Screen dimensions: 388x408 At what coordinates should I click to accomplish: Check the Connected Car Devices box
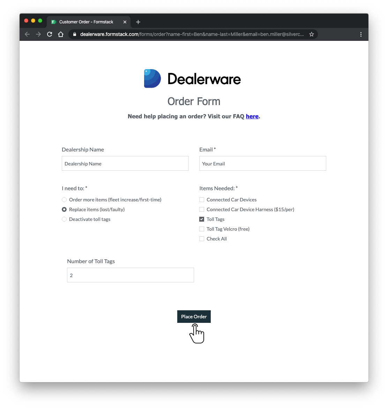pos(202,200)
